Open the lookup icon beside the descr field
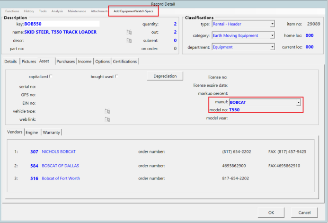Viewport: 328px width, 223px height. pos(129,40)
